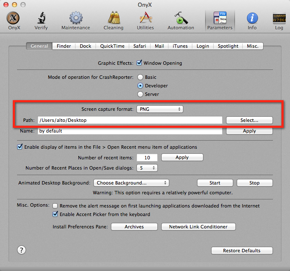Screen dimensions: 290x271
Task: Open the Maintenance gear section
Action: (75, 21)
